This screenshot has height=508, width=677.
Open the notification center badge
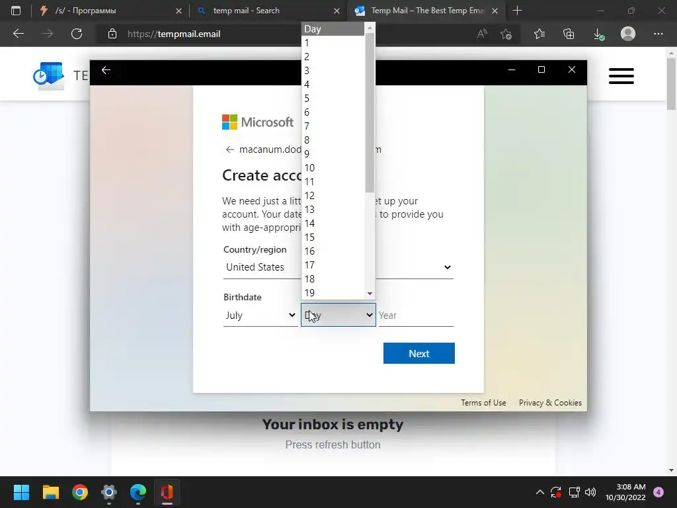pos(658,492)
